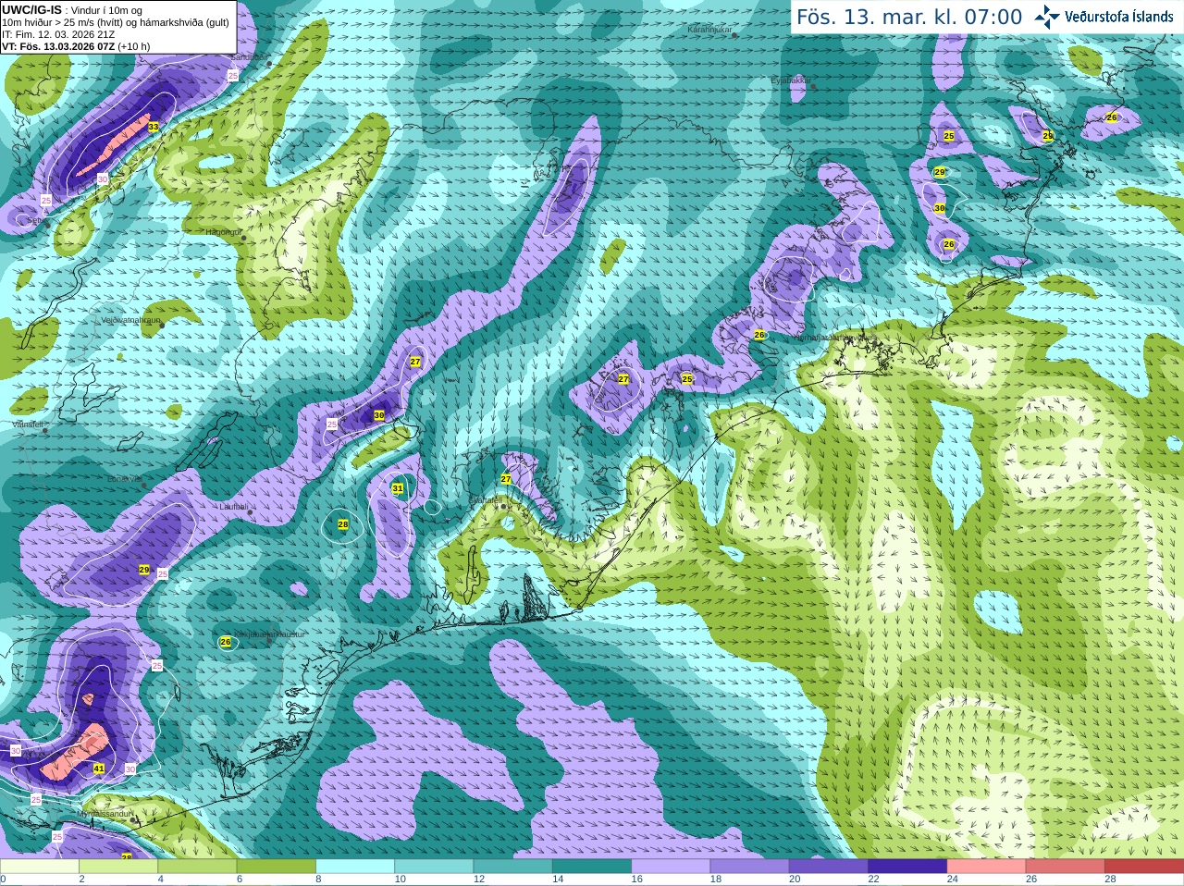1184x886 pixels.
Task: Pick the 2–4 m/s legend swatch
Action: [x=118, y=867]
